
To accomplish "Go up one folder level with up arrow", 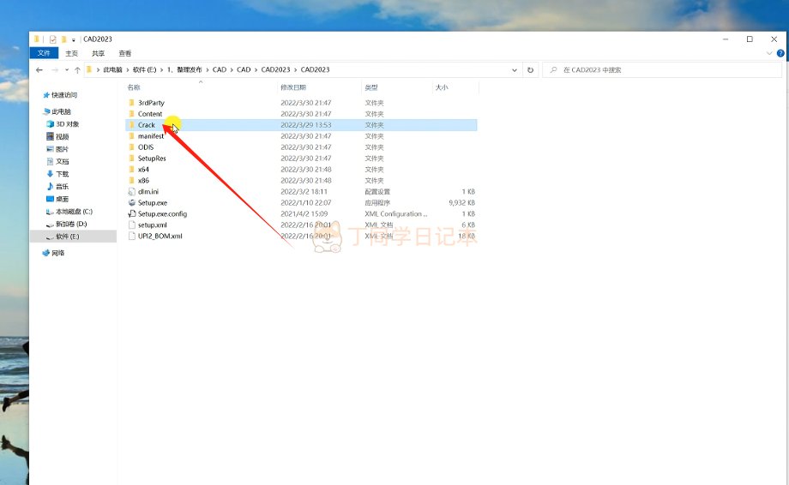I will 77,69.
